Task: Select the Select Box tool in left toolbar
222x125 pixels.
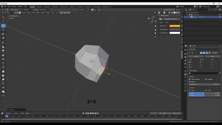Action: pos(3,17)
